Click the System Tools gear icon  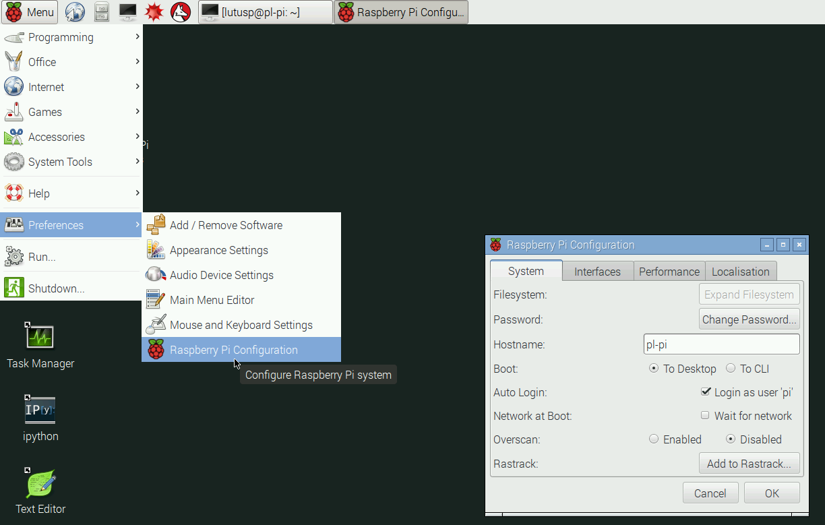coord(14,162)
